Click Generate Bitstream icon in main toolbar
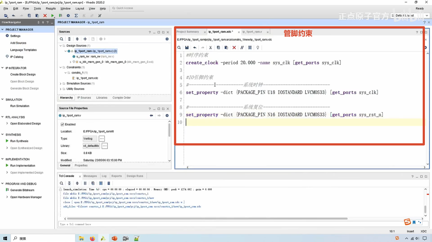This screenshot has width=432, height=242. [x=60, y=16]
